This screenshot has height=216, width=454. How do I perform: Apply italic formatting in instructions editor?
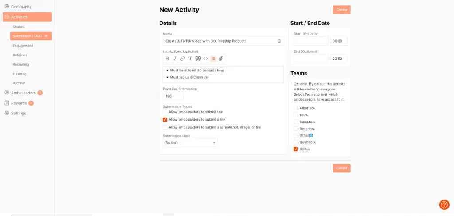(175, 59)
